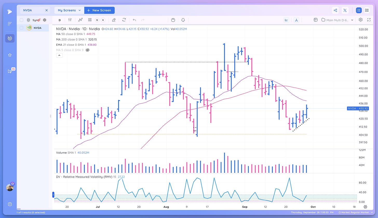Screen dimensions: 378x218
Task: Switch to multi-chart grid view mode
Action: (x=367, y=10)
